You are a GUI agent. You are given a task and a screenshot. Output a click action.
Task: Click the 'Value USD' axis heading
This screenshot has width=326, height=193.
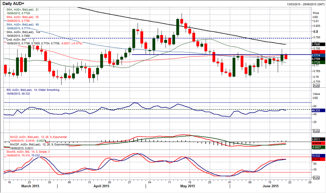[x=316, y=96]
